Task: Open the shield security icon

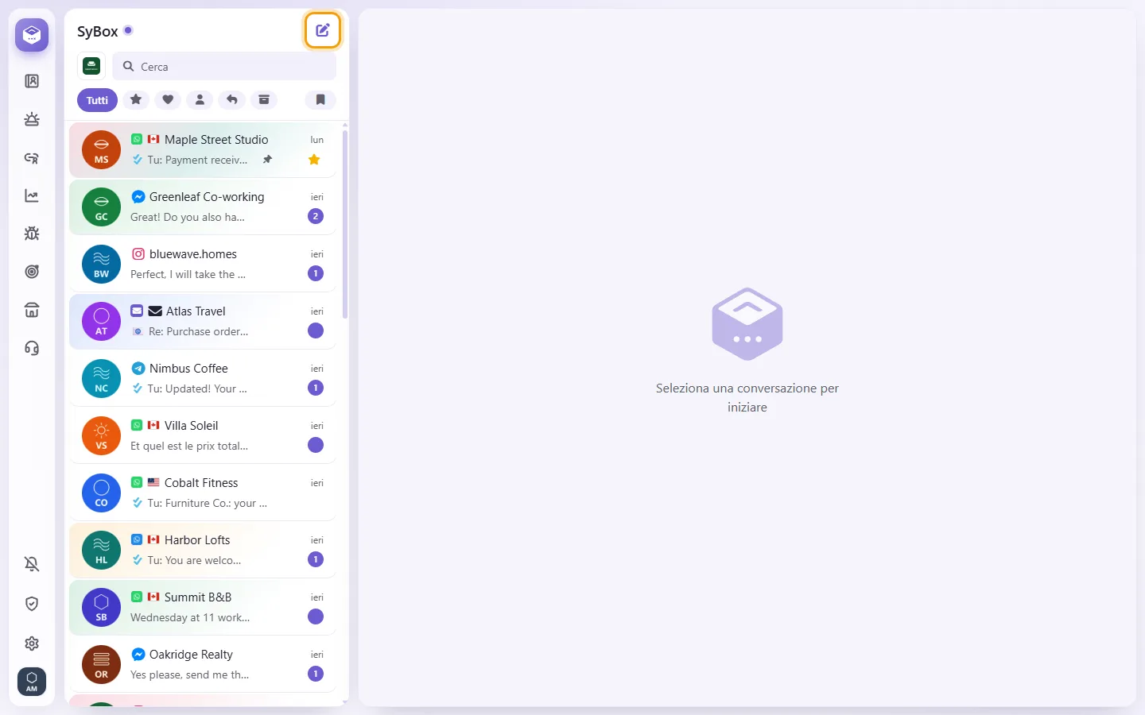Action: coord(32,604)
